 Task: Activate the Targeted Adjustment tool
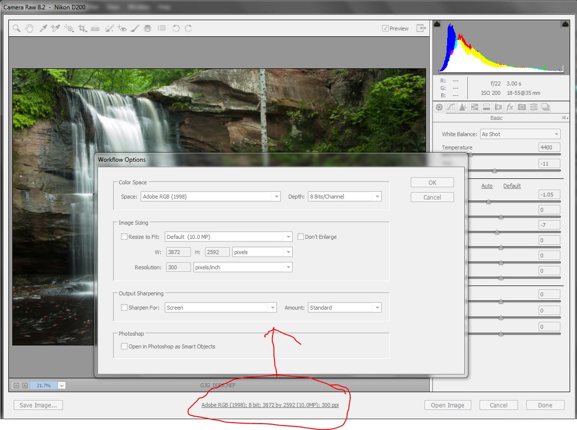69,29
